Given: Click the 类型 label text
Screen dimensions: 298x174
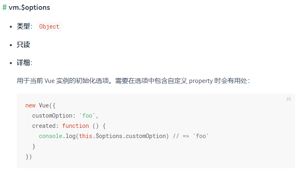Looking at the screenshot, I should pos(23,26).
